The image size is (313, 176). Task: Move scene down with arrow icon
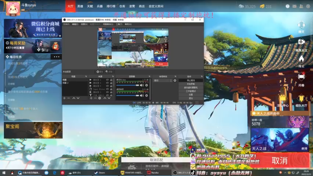pyautogui.click(x=78, y=98)
